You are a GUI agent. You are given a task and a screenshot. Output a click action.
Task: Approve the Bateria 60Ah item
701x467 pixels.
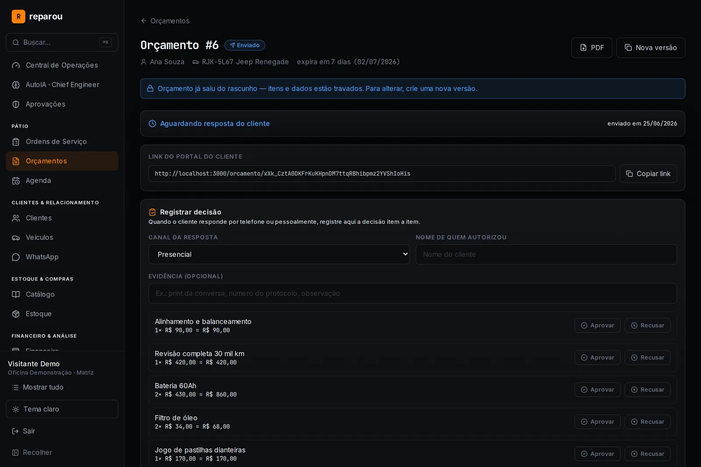[x=598, y=390]
